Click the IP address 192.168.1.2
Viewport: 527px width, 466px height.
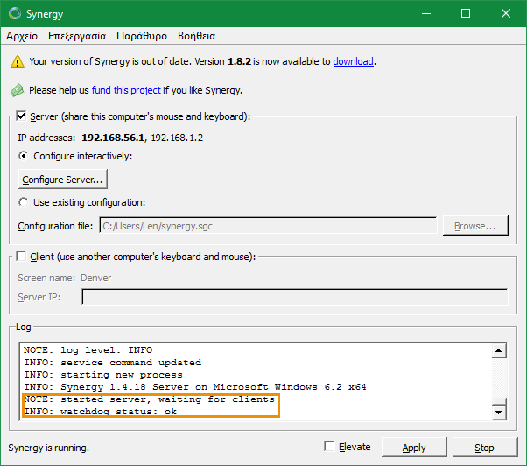[x=177, y=138]
